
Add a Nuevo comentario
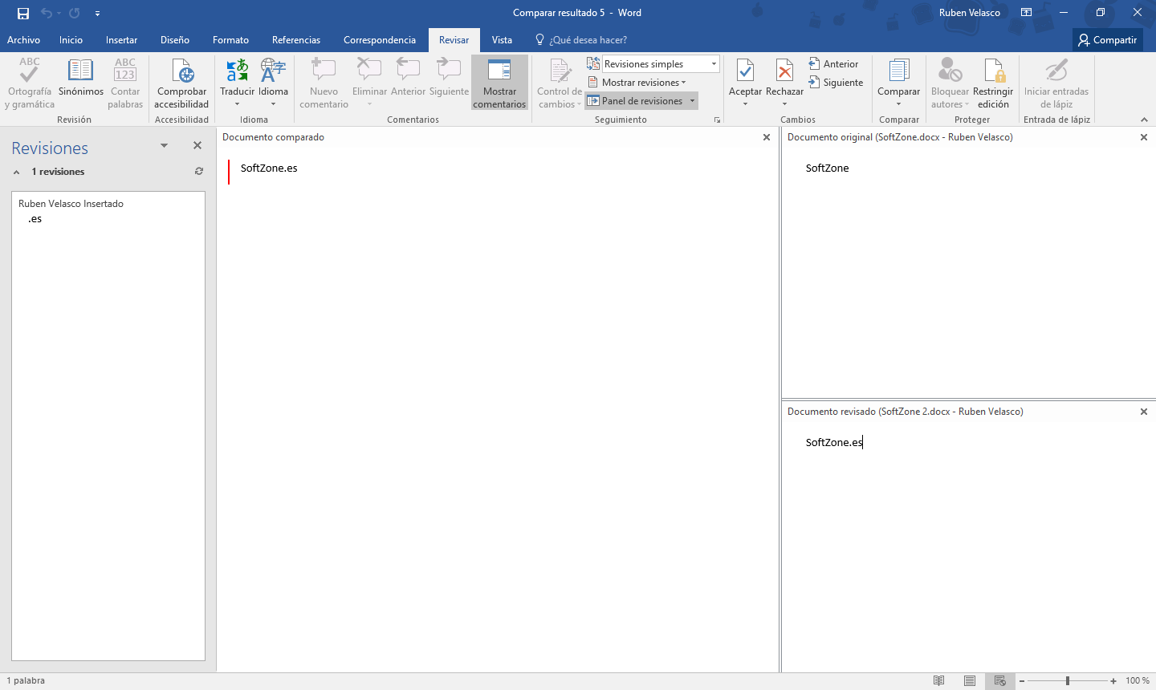[x=324, y=83]
